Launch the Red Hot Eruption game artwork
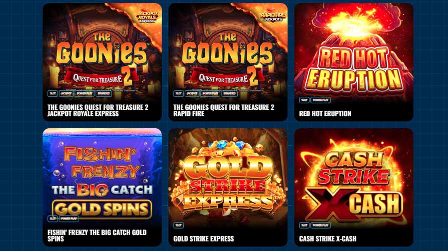 coord(354,54)
